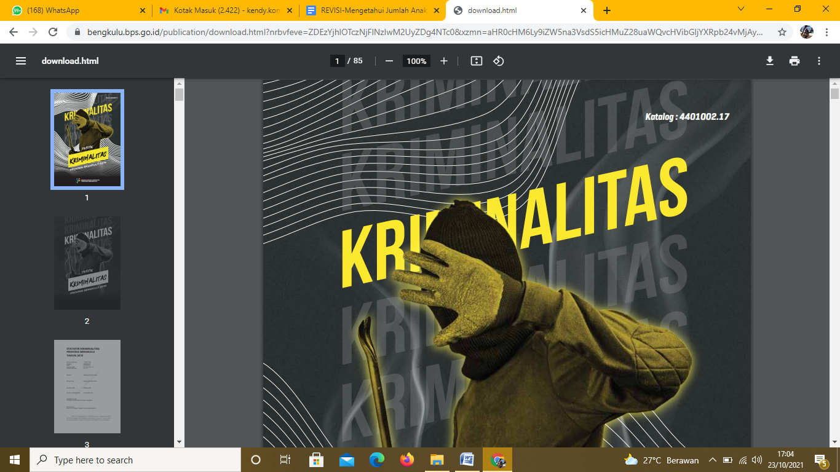
Task: Rotate the document counterclockwise
Action: point(499,61)
